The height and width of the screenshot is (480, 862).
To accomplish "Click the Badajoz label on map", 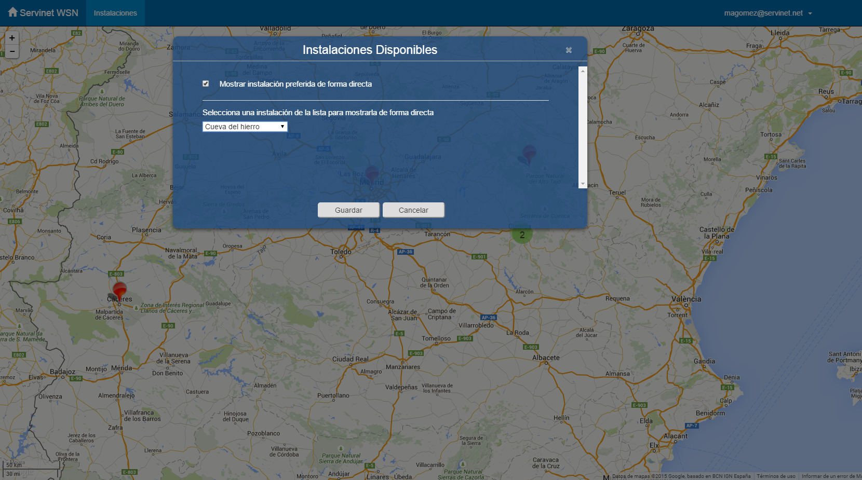I will (62, 372).
